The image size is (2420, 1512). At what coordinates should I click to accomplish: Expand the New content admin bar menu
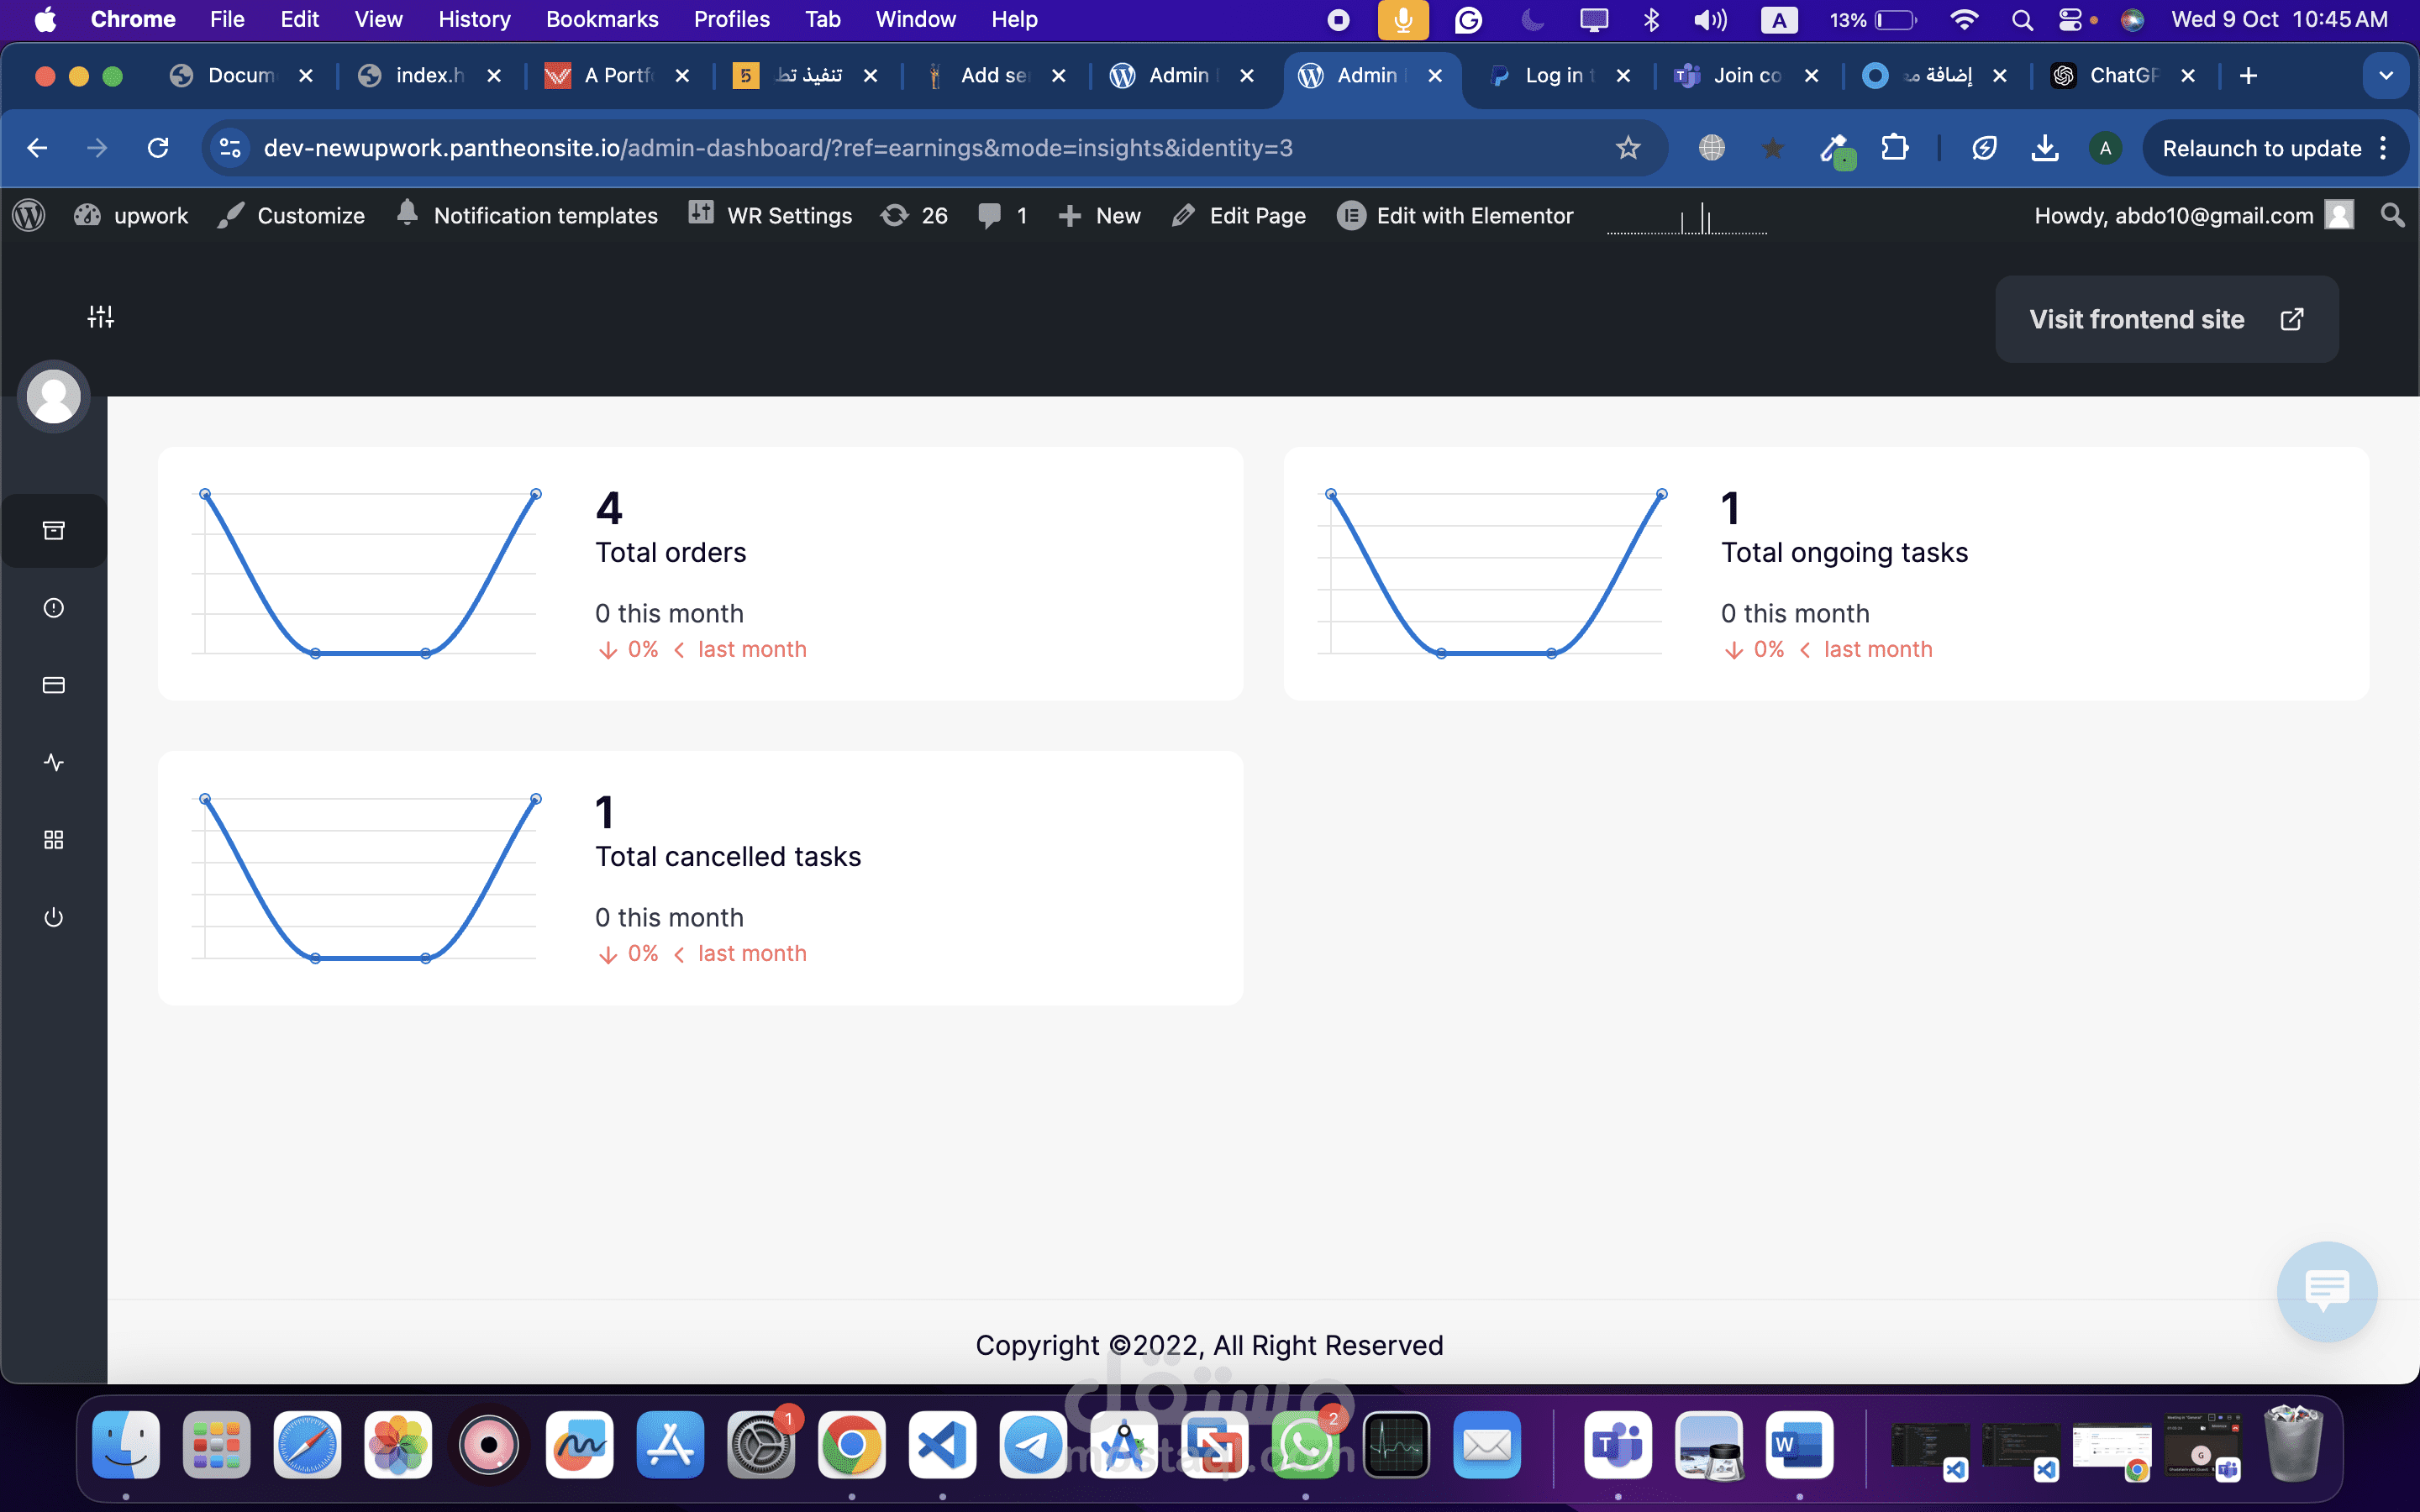pyautogui.click(x=1099, y=216)
